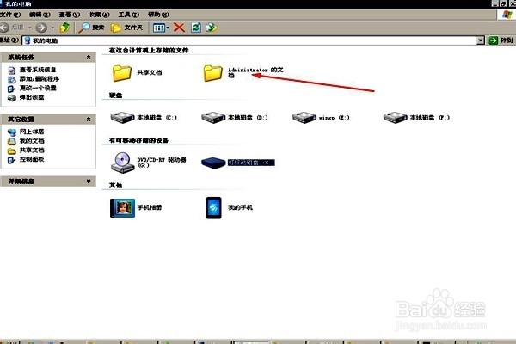Click the 共享文档 folder icon in sidebar
This screenshot has width=516, height=344.
12,150
